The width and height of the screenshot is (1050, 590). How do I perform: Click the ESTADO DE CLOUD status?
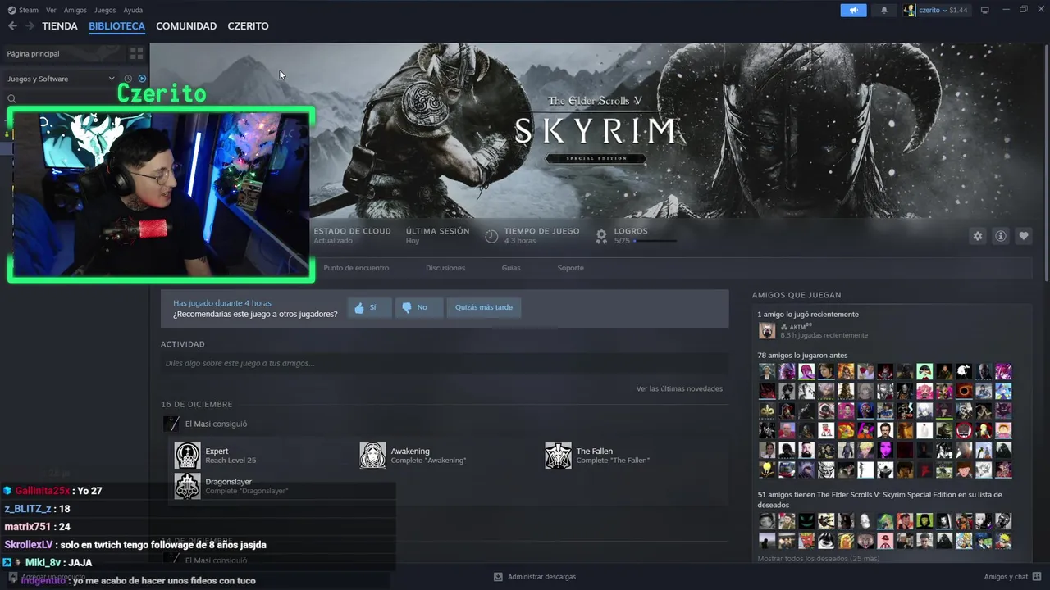352,235
